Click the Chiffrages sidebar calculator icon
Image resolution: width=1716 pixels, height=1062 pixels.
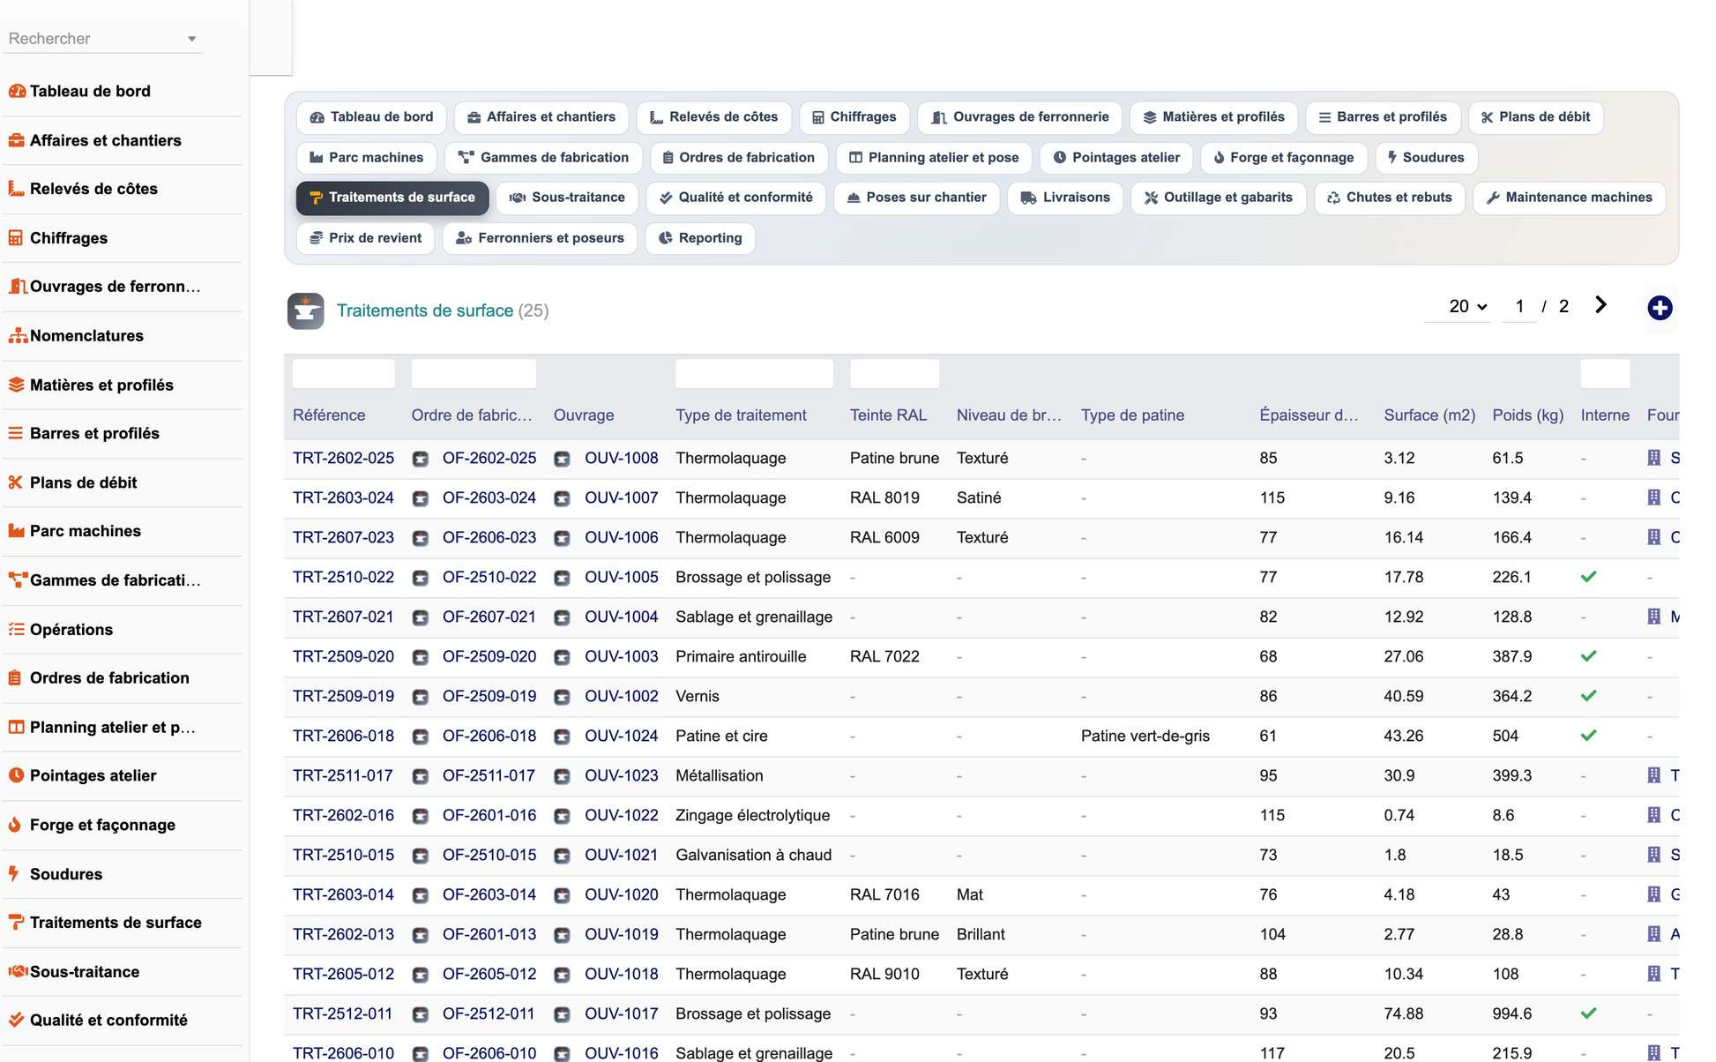16,238
